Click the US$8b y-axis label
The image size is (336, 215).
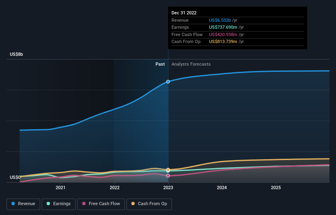[17, 54]
